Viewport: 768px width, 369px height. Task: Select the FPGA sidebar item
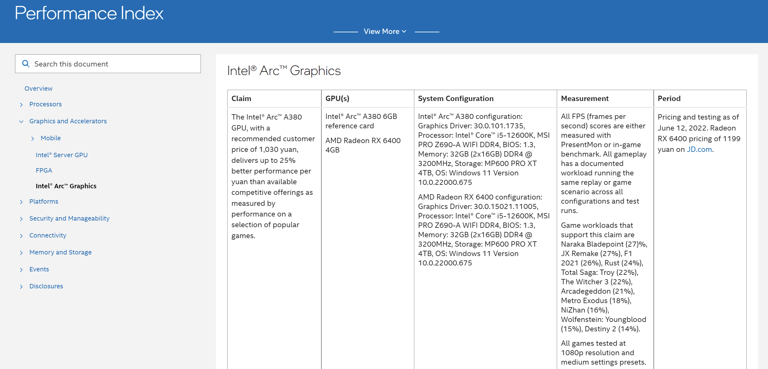pos(44,170)
